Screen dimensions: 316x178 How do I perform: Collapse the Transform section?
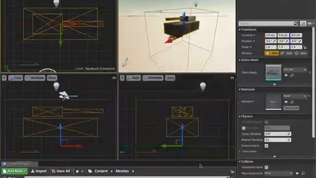(x=239, y=30)
